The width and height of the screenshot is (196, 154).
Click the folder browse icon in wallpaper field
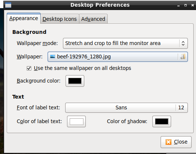pyautogui.click(x=183, y=57)
